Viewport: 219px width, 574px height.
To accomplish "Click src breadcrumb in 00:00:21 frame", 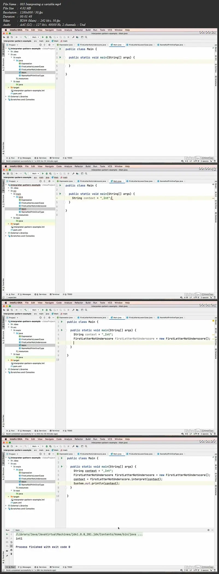I will click(35, 41).
